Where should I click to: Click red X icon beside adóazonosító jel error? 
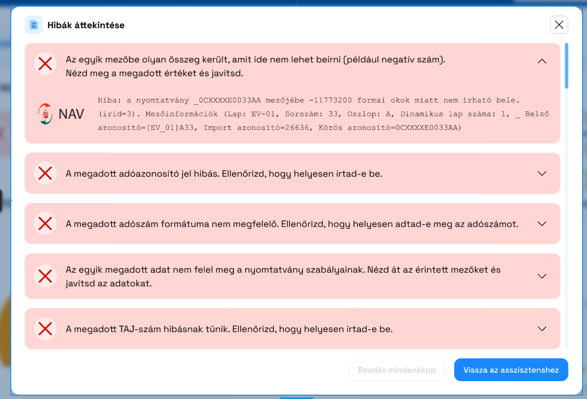click(45, 173)
